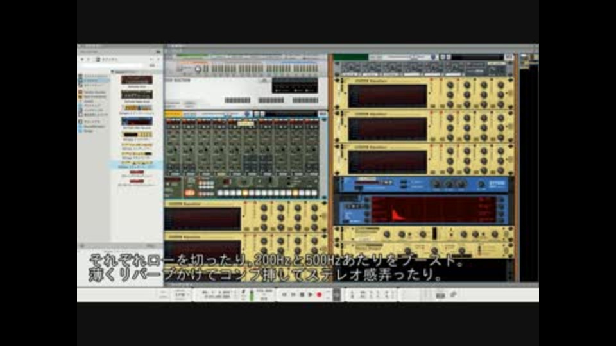Select the highlighted location in browser sidebar

[94, 81]
